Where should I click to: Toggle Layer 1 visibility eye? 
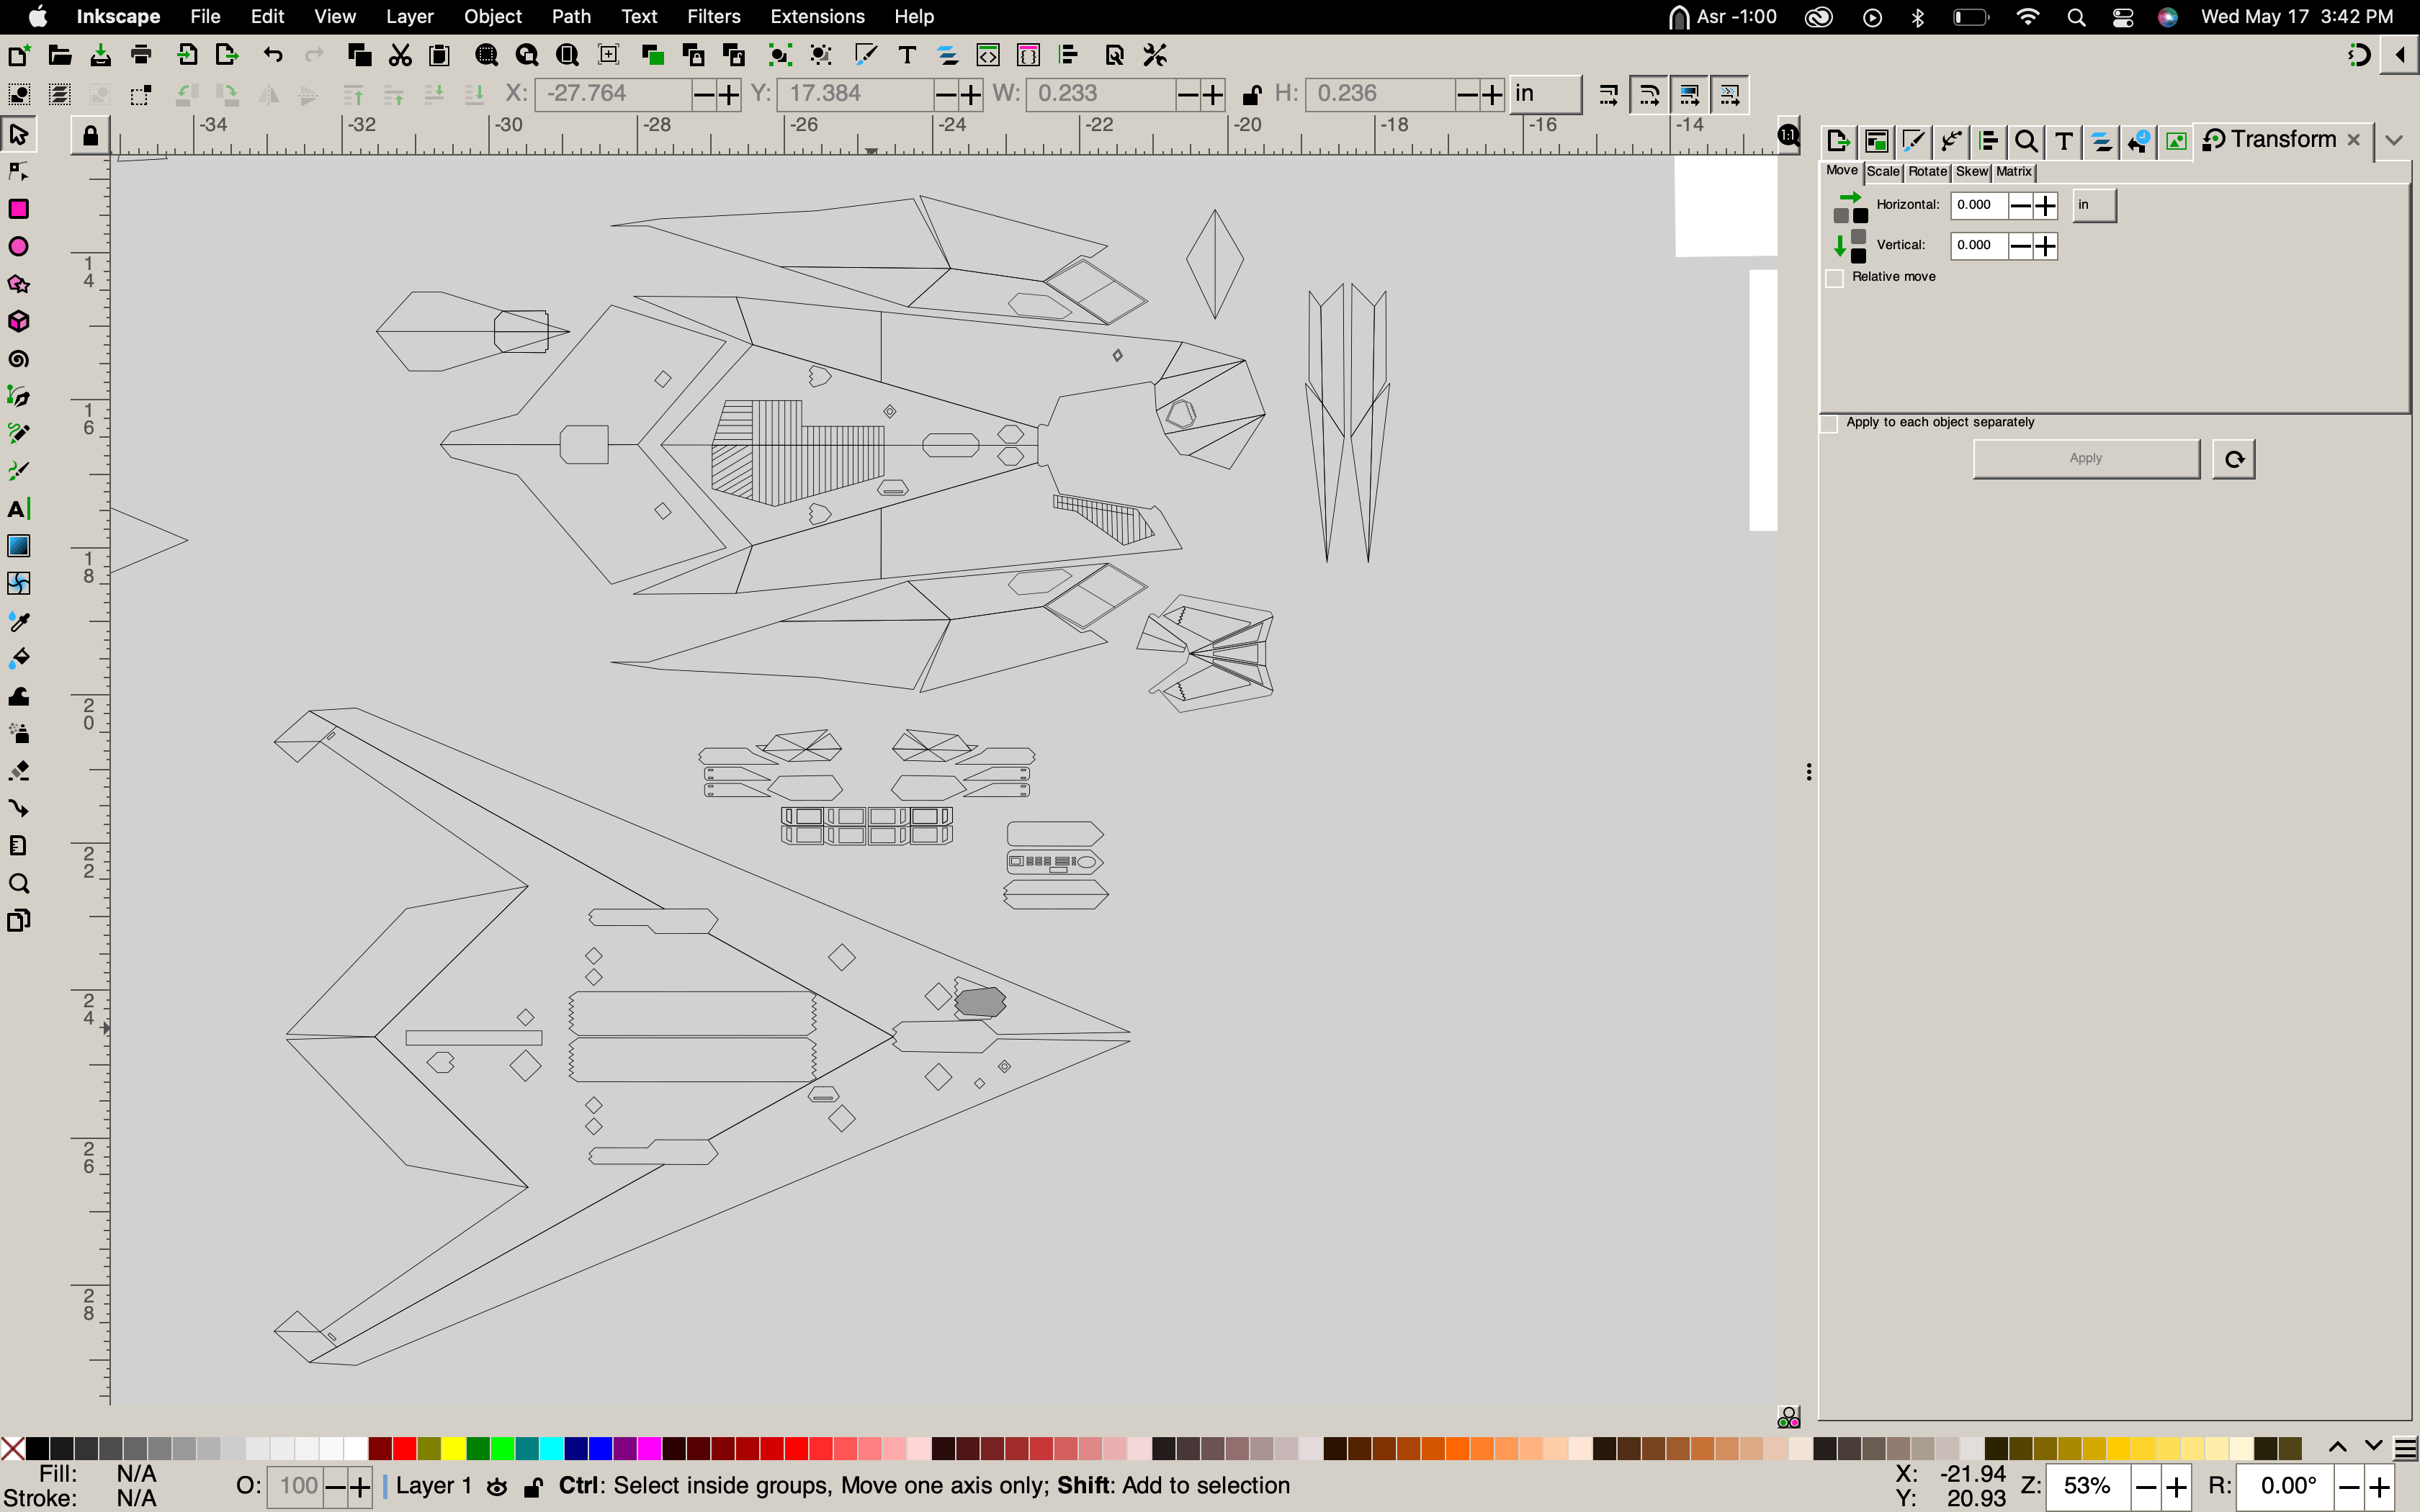click(x=497, y=1487)
